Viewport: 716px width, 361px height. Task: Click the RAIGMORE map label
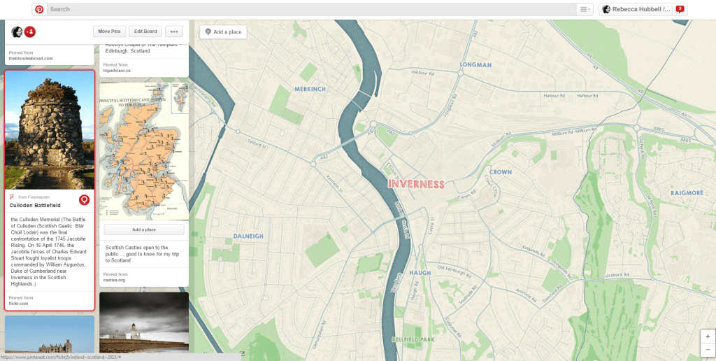coord(687,193)
